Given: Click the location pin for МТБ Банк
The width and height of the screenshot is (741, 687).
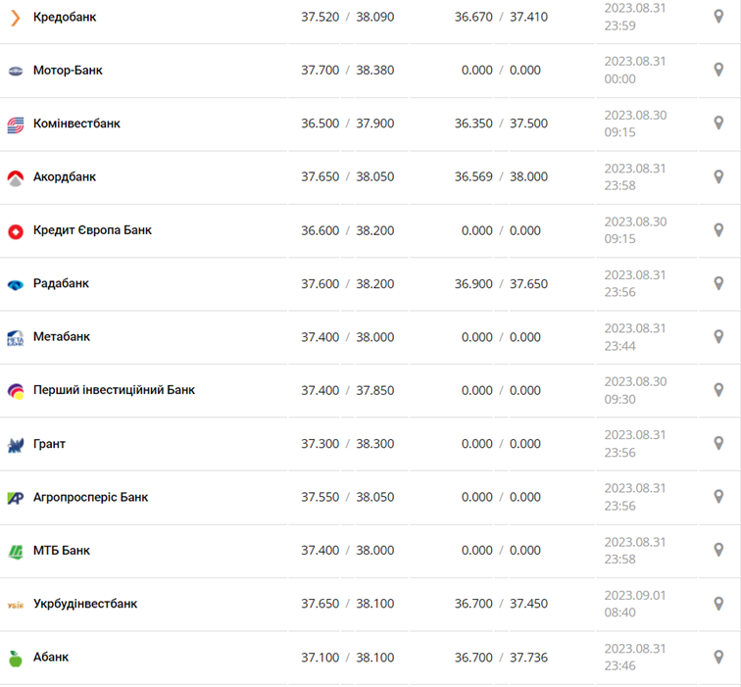Looking at the screenshot, I should click(x=717, y=551).
